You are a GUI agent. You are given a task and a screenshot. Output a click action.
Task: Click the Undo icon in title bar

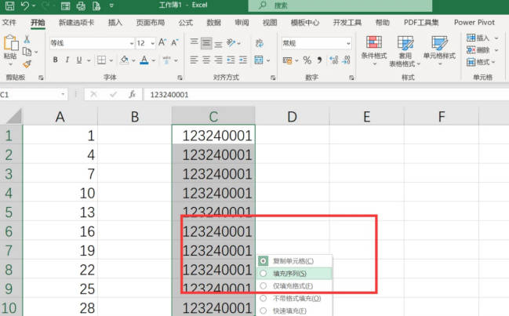click(25, 5)
